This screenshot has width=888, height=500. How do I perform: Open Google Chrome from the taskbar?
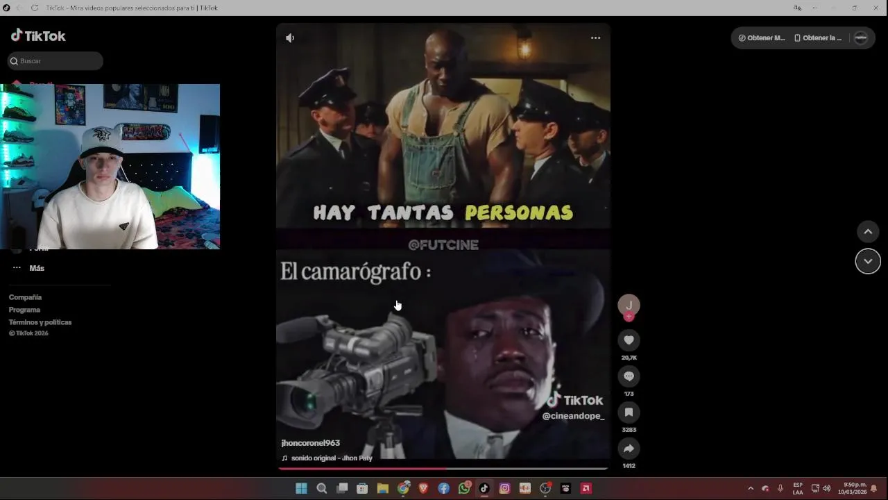tap(403, 489)
